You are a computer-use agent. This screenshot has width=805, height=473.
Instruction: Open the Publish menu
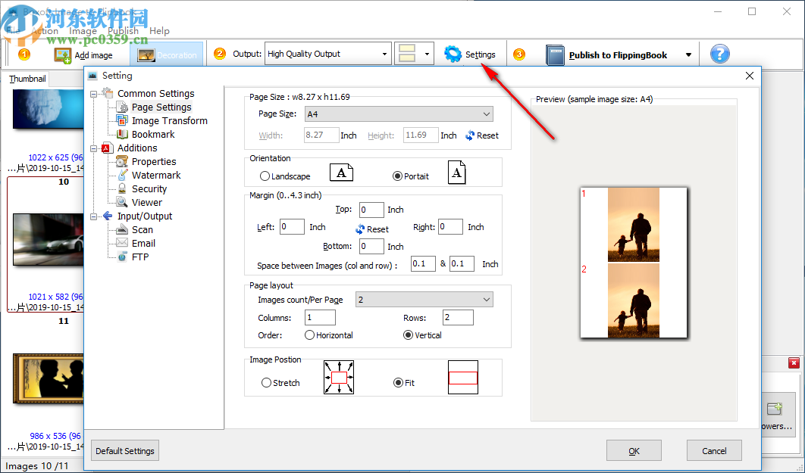121,31
